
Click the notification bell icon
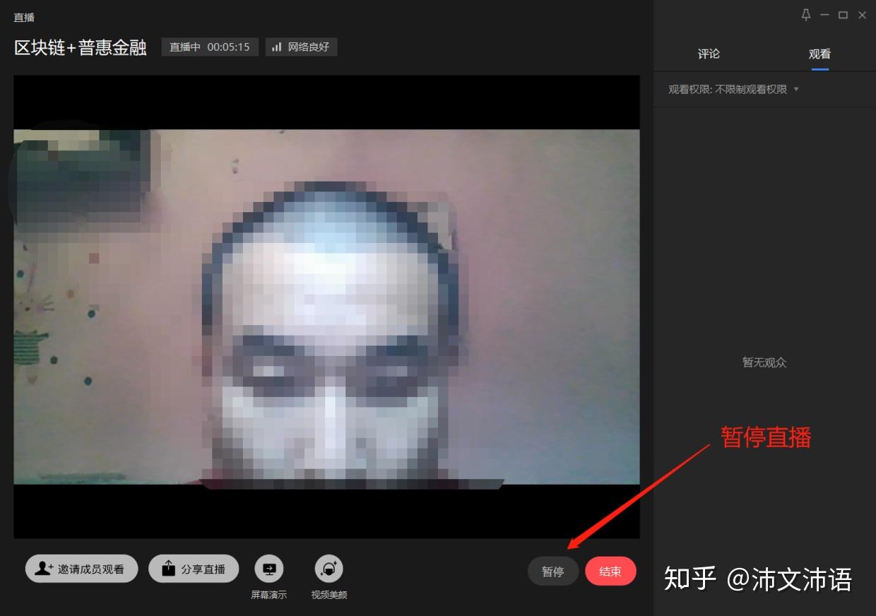click(x=805, y=14)
